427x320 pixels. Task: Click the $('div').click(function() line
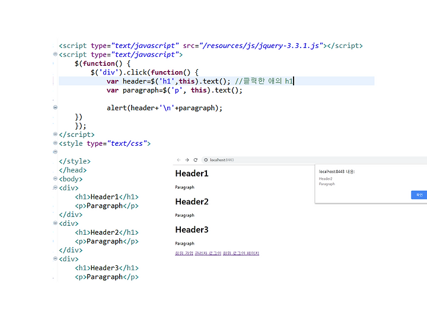145,72
